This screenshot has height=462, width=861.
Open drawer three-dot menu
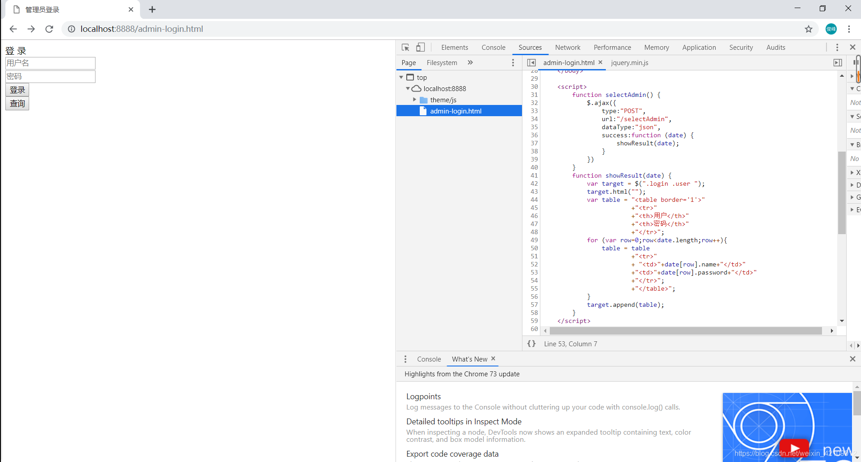[405, 359]
